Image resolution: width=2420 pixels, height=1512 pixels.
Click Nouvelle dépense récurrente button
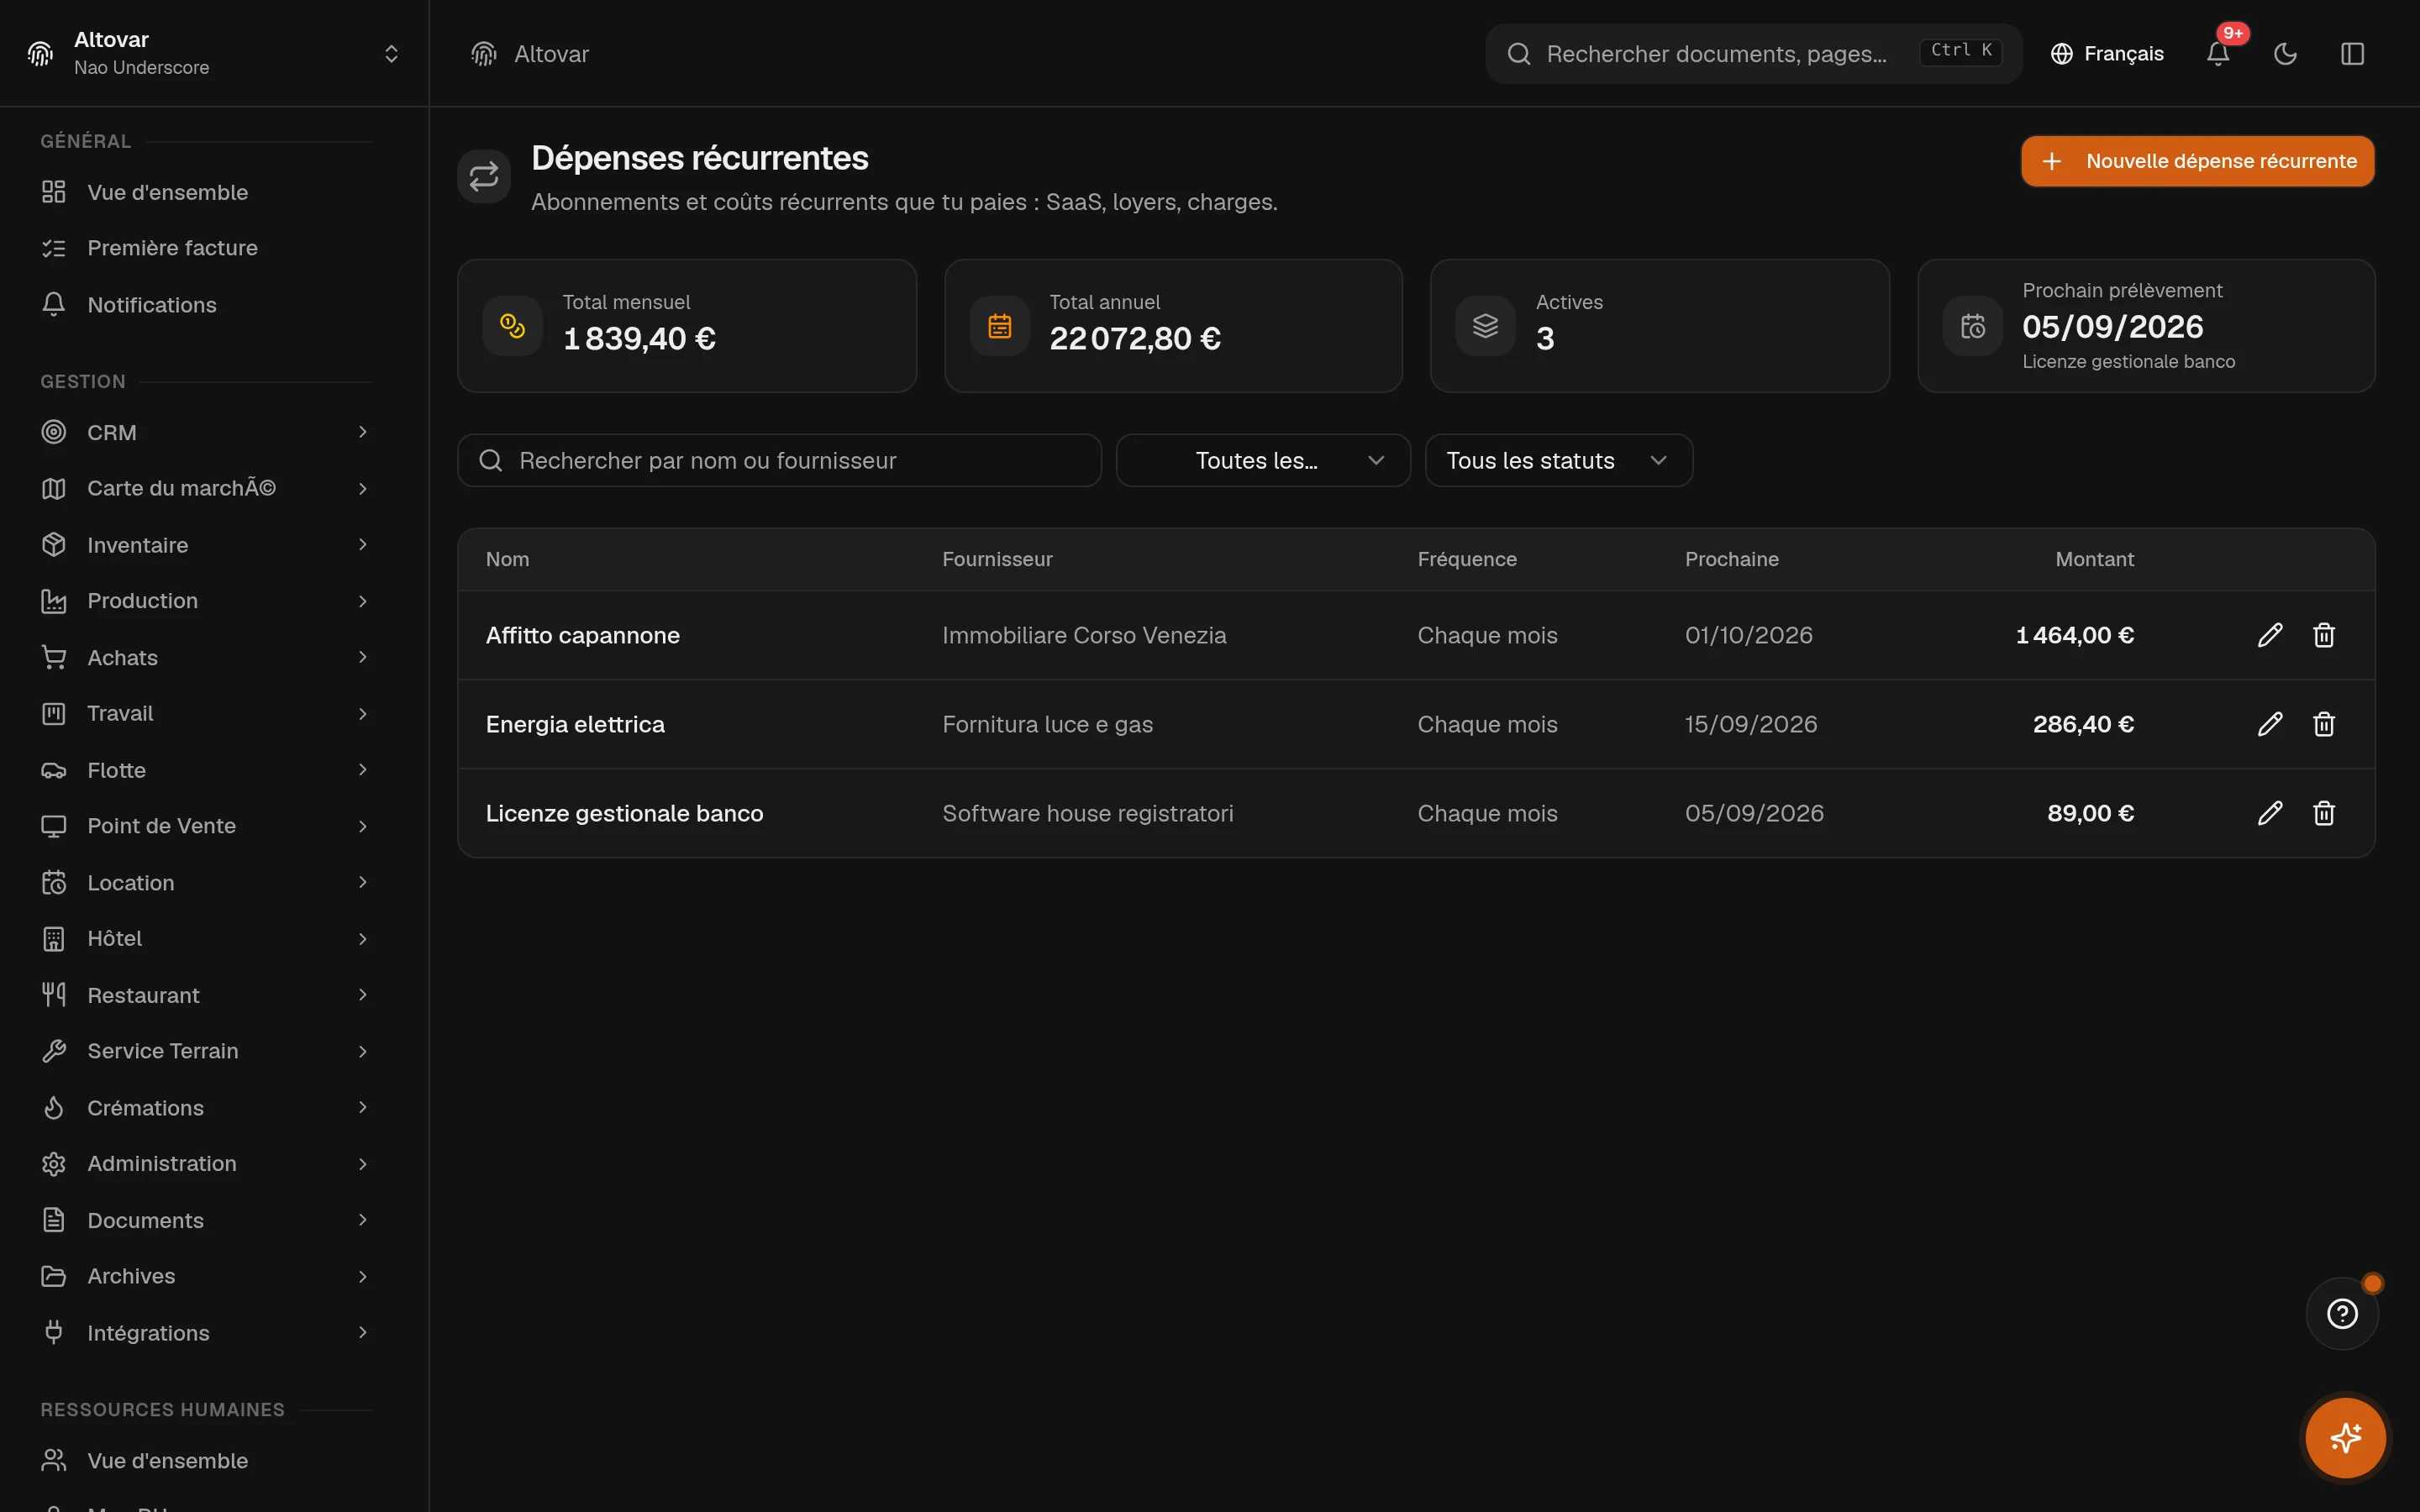pyautogui.click(x=2197, y=161)
